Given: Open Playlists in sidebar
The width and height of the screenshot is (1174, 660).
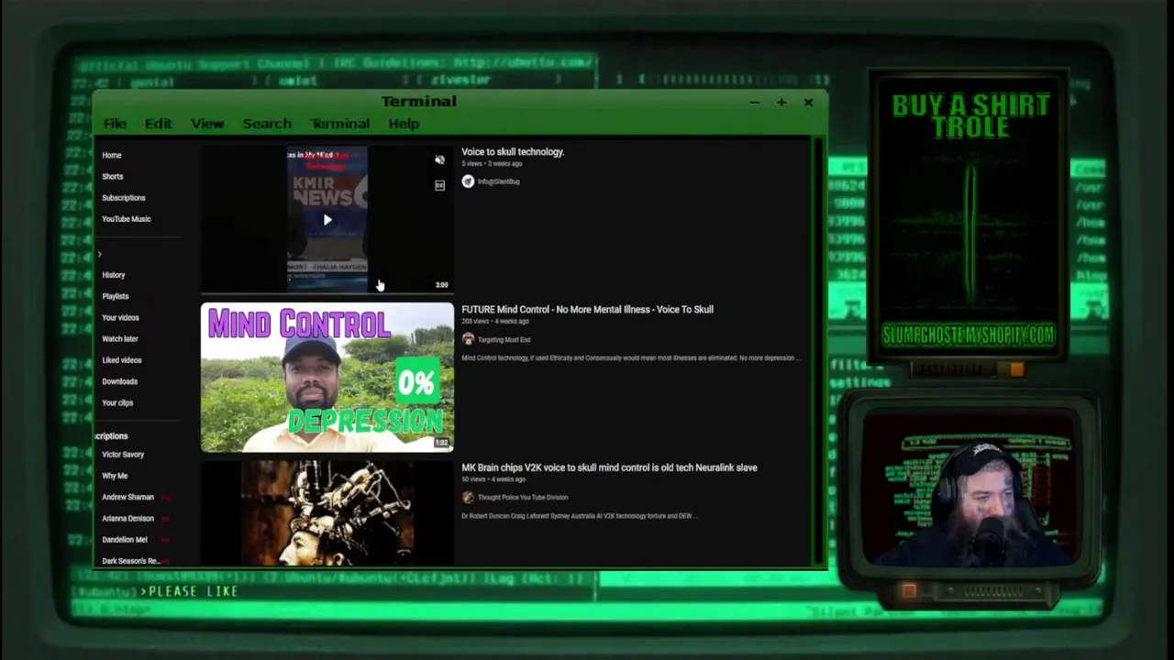Looking at the screenshot, I should click(116, 296).
